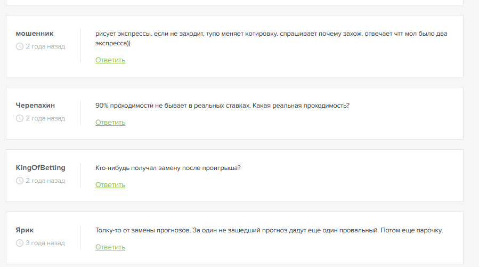
Task: Click the comment asking about замену после проигрыша
Action: (168, 168)
